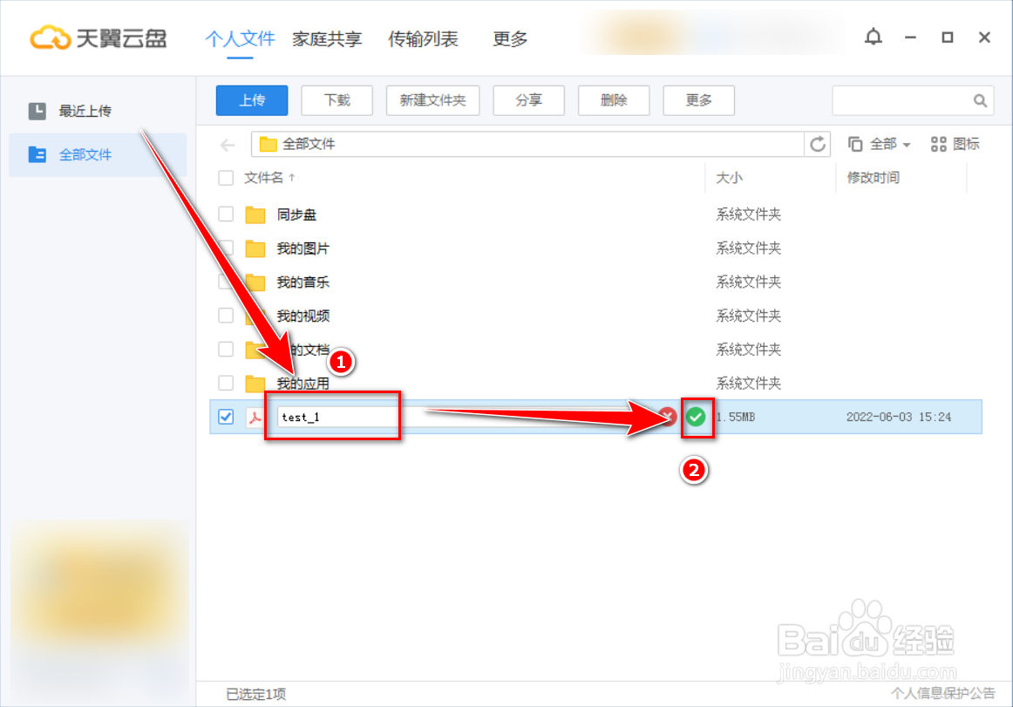
Task: Click the 2022-06-03 15:24 date cell
Action: (x=899, y=417)
